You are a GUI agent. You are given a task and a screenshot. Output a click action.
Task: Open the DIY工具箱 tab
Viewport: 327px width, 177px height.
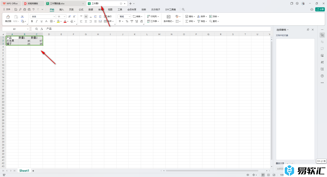pyautogui.click(x=170, y=9)
